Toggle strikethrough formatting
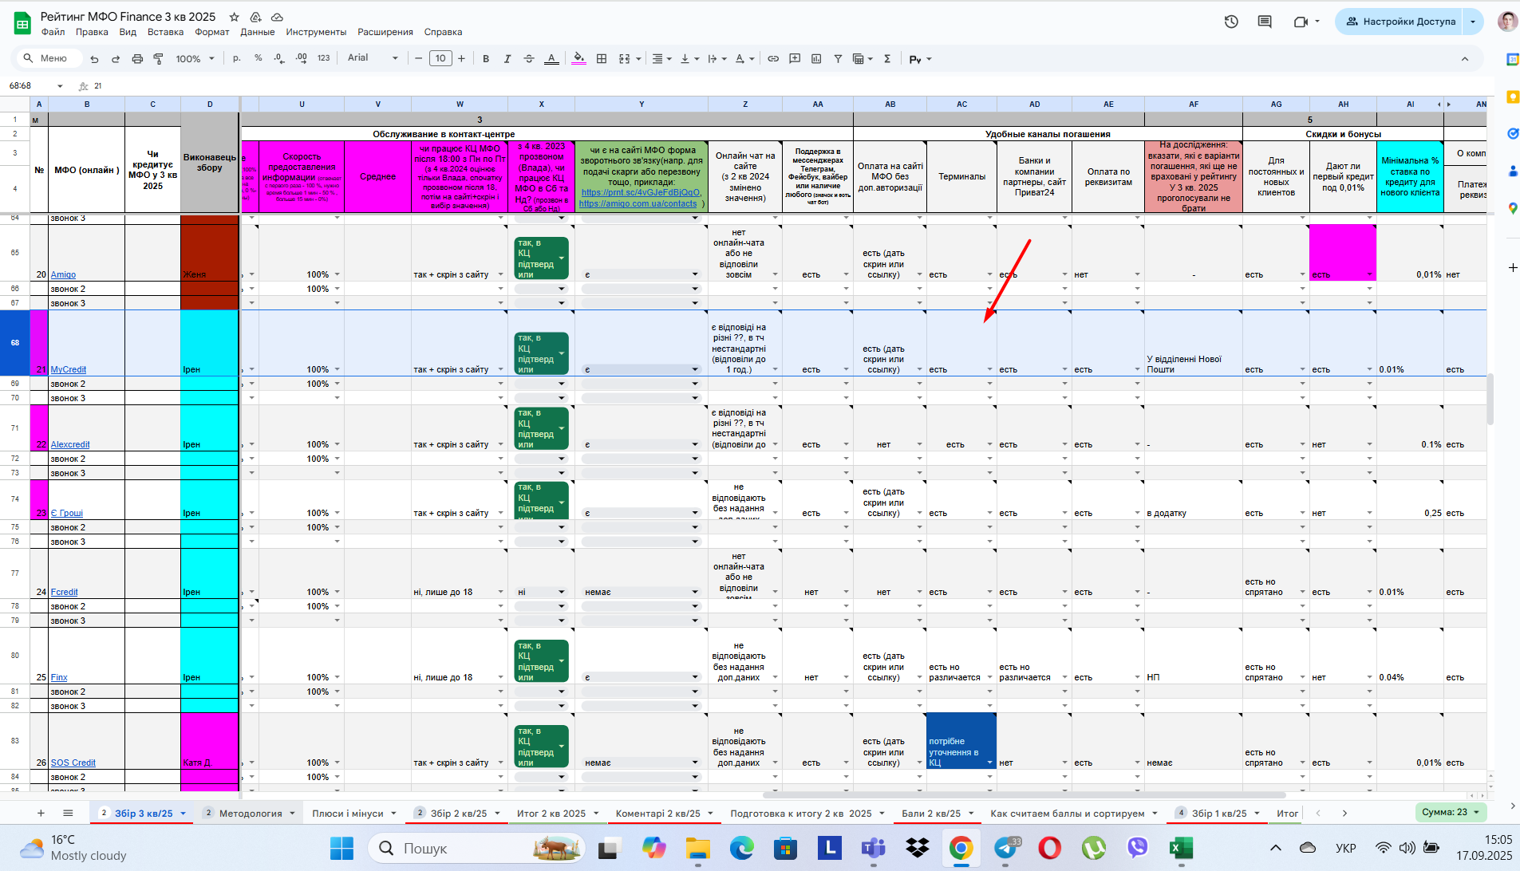Image resolution: width=1520 pixels, height=871 pixels. pyautogui.click(x=529, y=58)
